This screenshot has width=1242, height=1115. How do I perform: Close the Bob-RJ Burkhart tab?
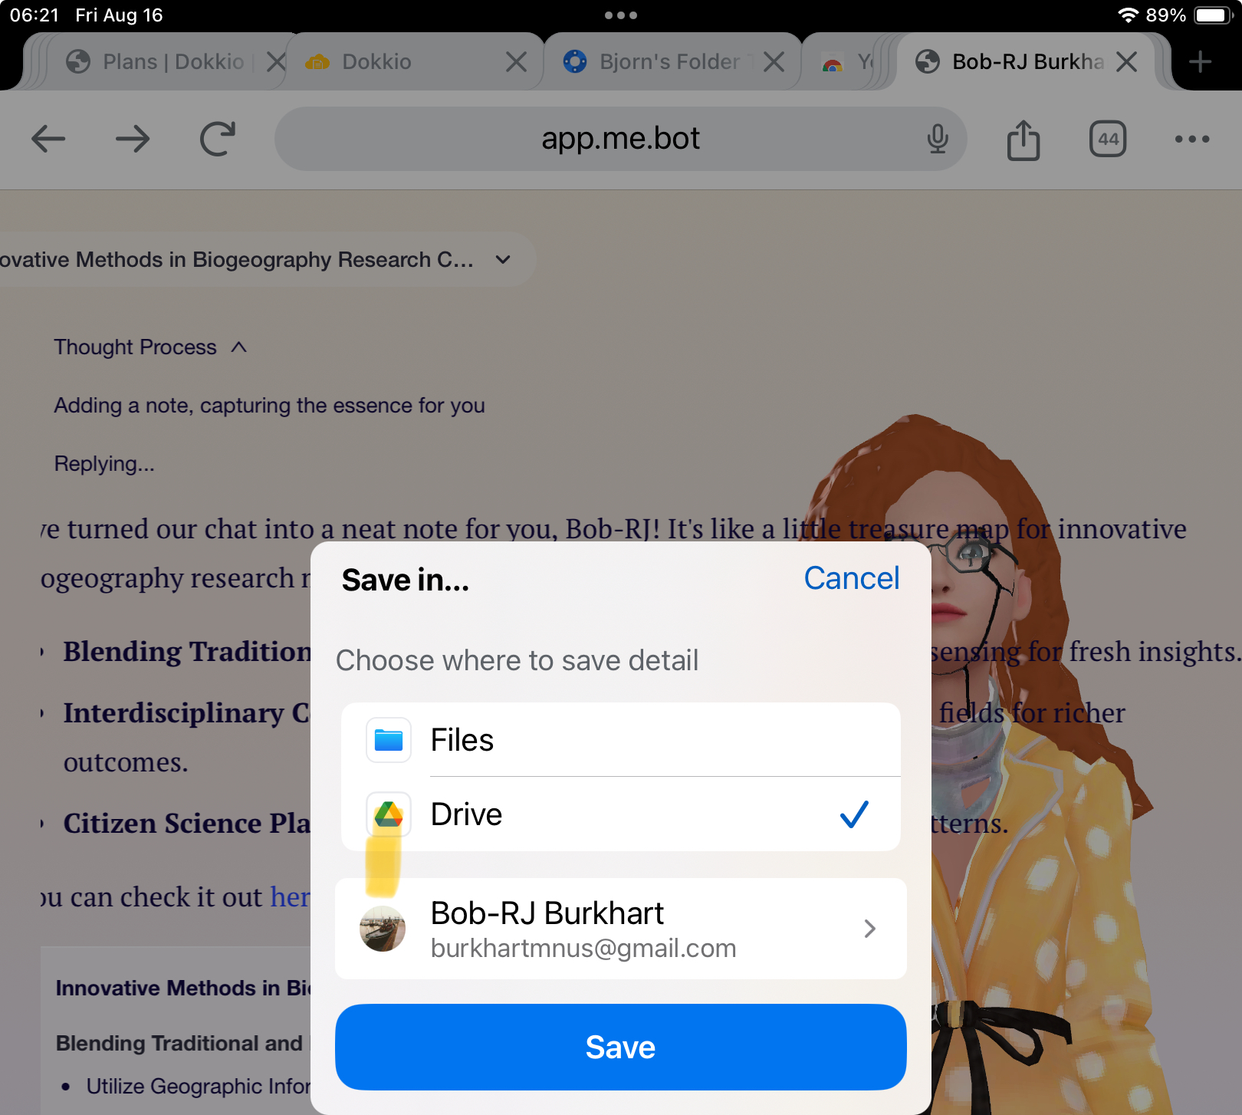click(x=1126, y=61)
